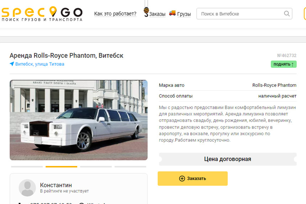Open the Как это работает? link
Image resolution: width=306 pixels, height=204 pixels.
(x=115, y=14)
